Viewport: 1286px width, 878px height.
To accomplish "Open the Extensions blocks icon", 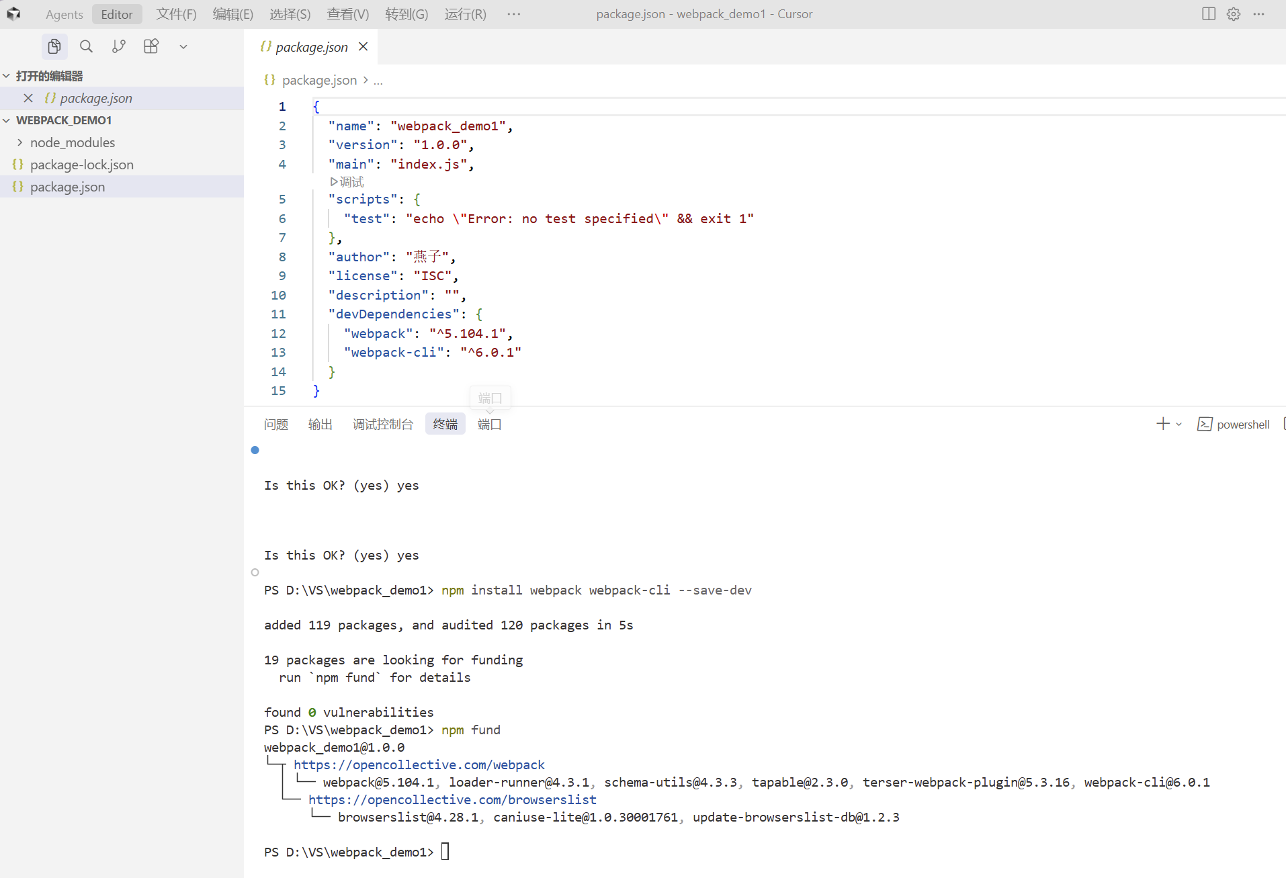I will pyautogui.click(x=151, y=46).
